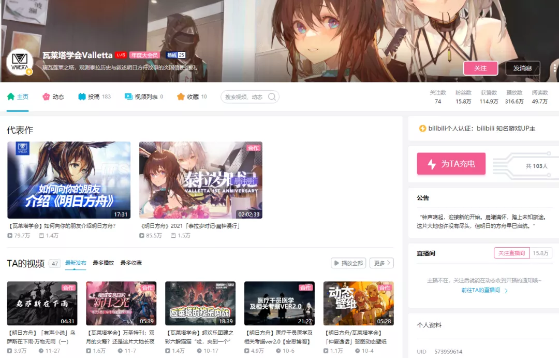
Task: Open the 如何向你的朋友介绍《明日方舟》 video thumbnail
Action: tap(69, 180)
